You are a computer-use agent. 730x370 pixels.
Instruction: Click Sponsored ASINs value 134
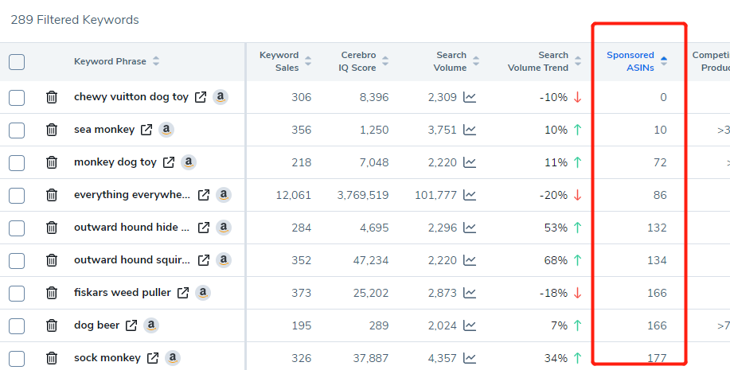[x=657, y=260]
